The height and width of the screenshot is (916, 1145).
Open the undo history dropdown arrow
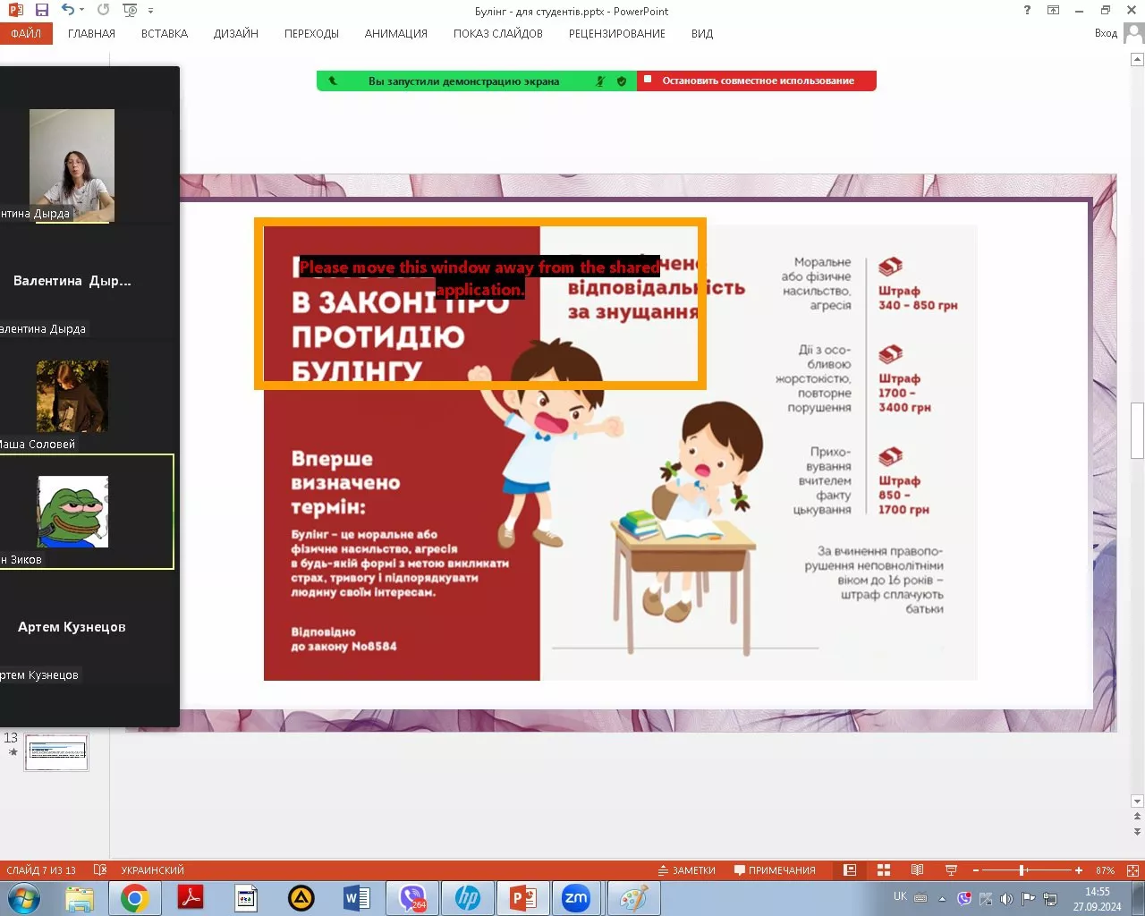pos(82,11)
